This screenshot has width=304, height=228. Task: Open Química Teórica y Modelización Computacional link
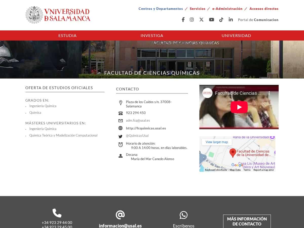click(x=63, y=135)
